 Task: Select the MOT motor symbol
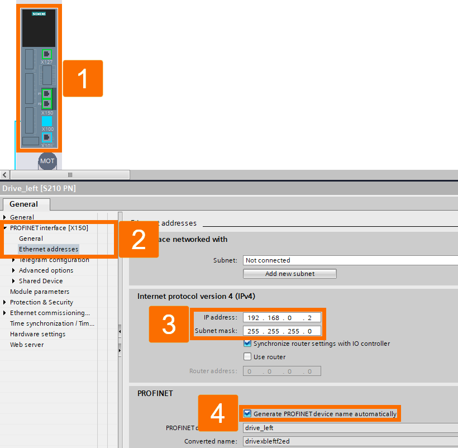[x=47, y=161]
